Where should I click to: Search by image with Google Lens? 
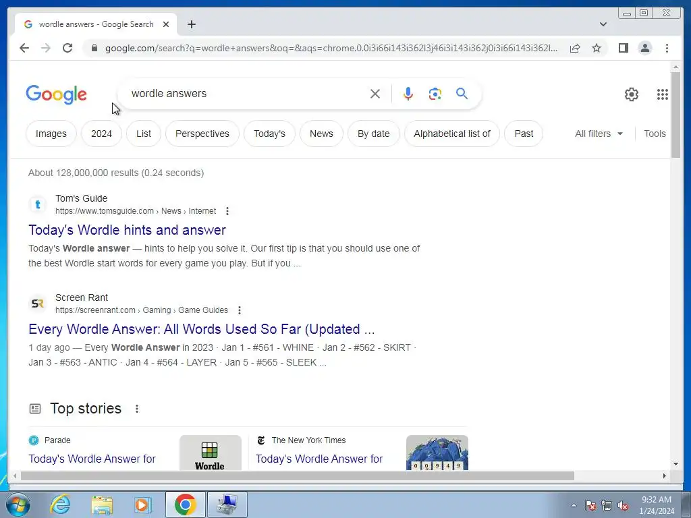click(435, 94)
